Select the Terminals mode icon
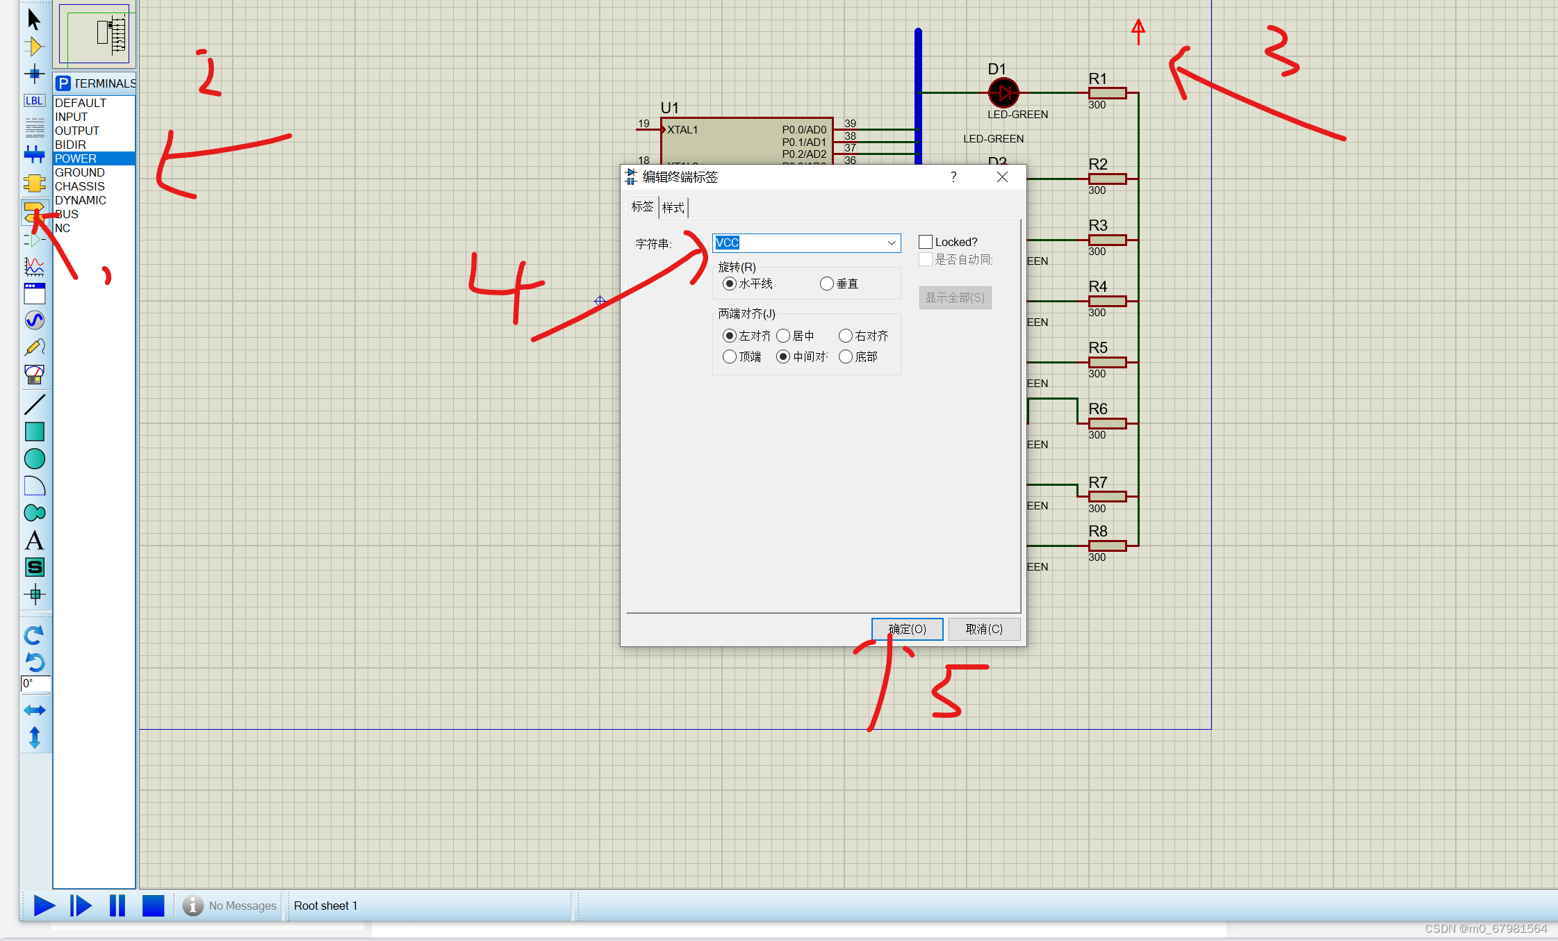 click(33, 211)
